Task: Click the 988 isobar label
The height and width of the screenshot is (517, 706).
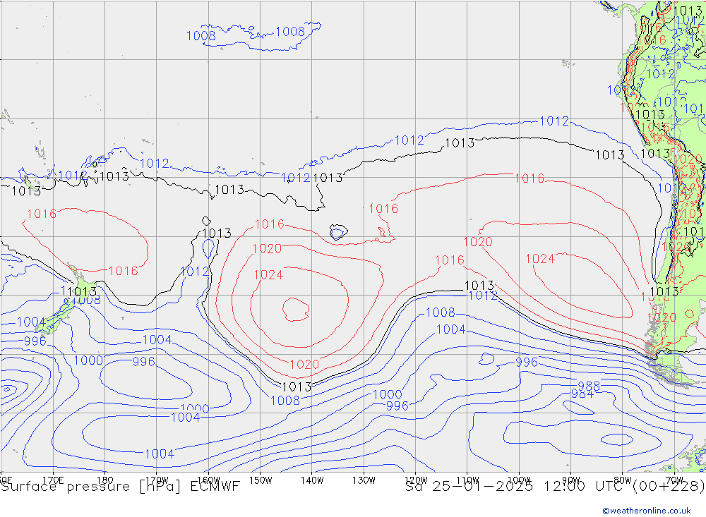Action: (x=589, y=386)
